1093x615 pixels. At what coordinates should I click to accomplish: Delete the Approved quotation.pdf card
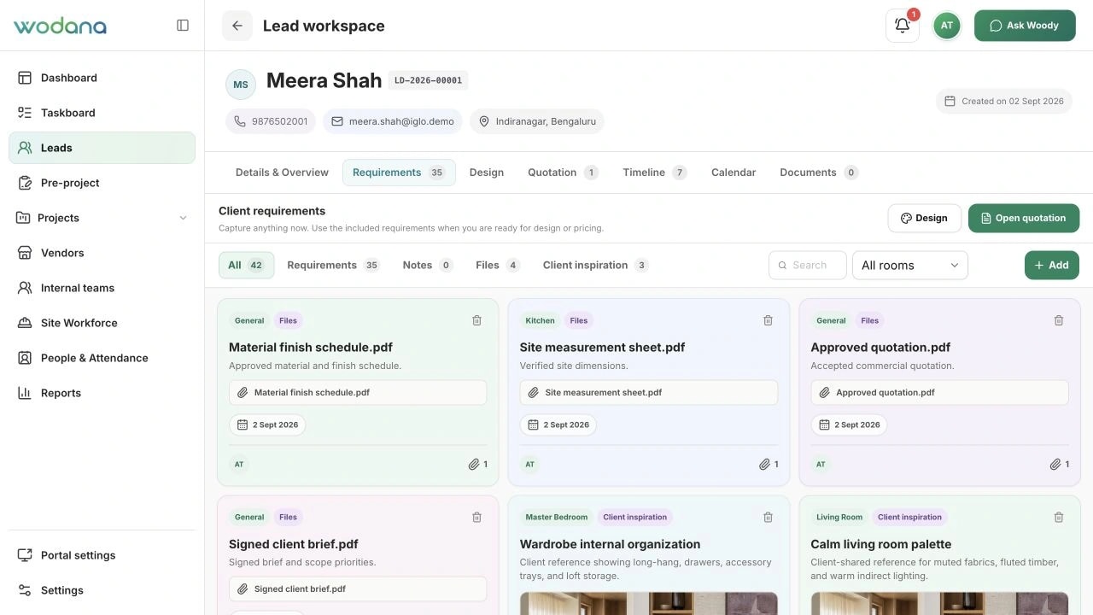pos(1059,320)
